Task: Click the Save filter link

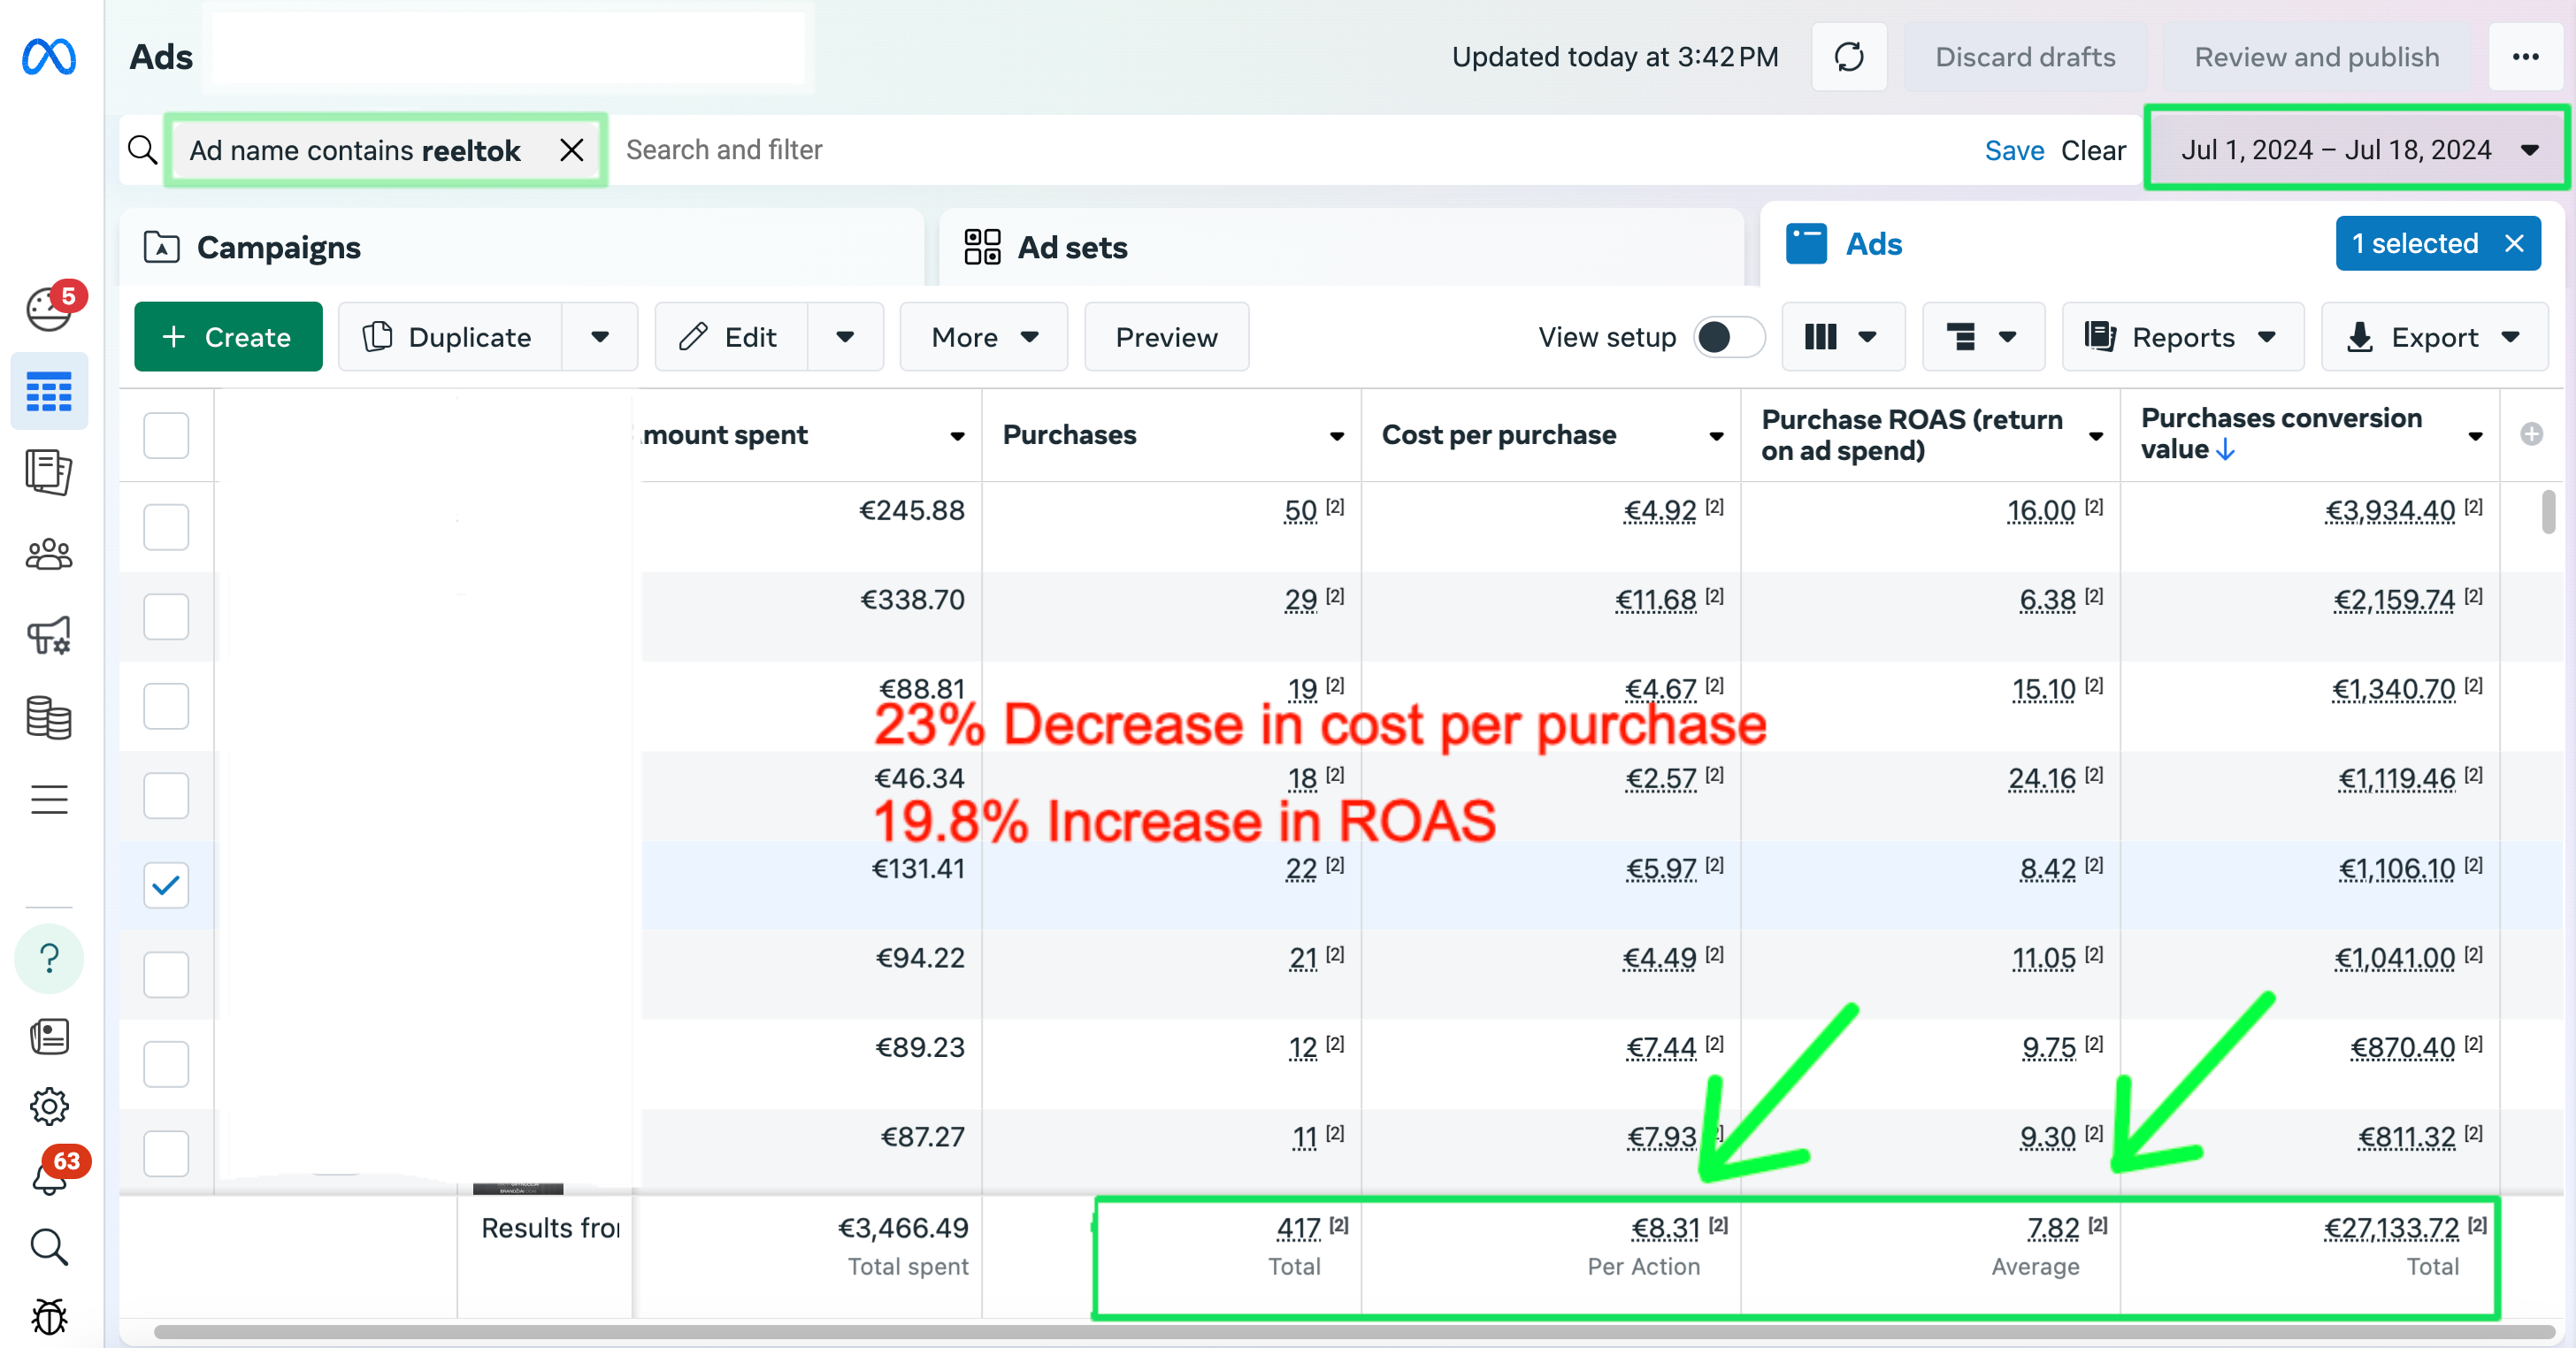Action: coord(2013,150)
